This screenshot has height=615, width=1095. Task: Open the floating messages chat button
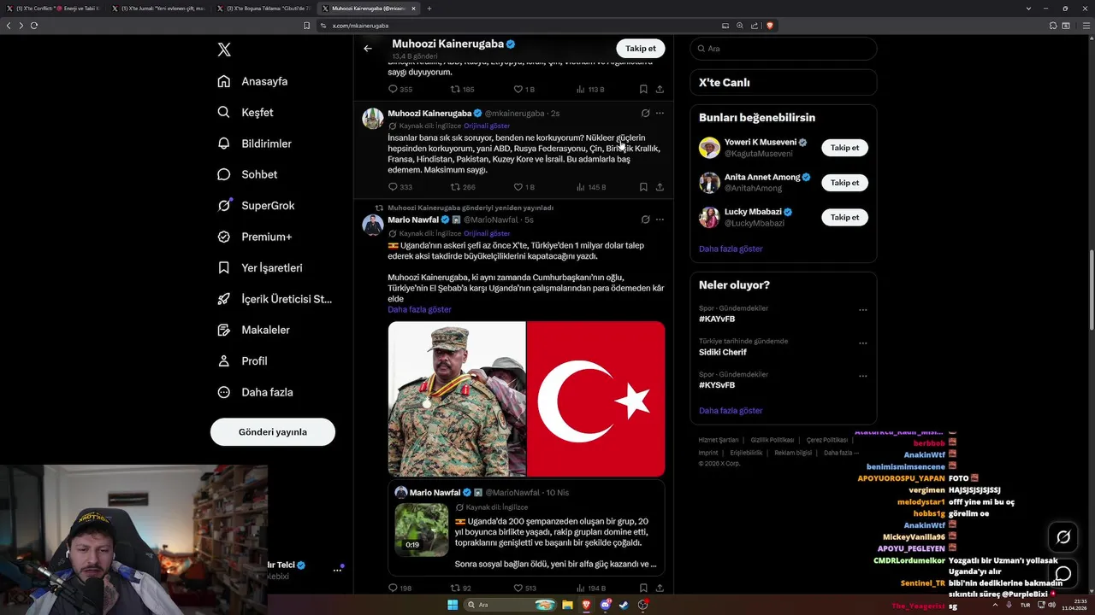click(1063, 573)
